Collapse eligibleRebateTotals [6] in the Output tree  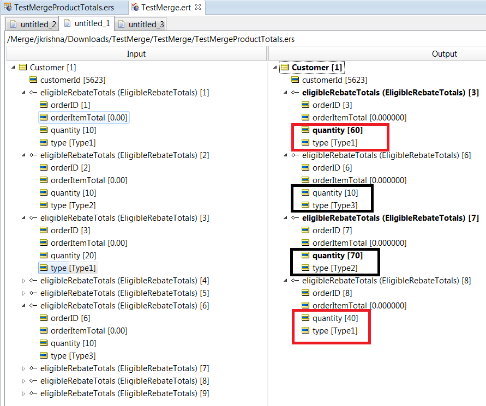pyautogui.click(x=285, y=155)
